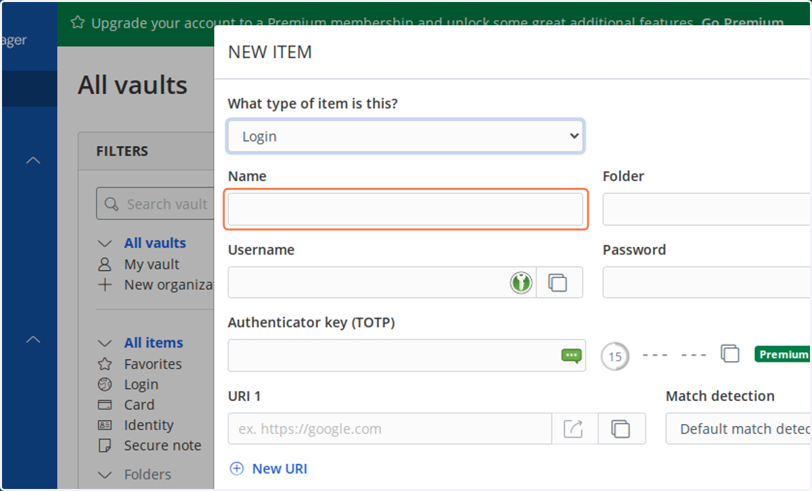Screen dimensions: 812x491
Task: Filter by Login items
Action: (141, 384)
